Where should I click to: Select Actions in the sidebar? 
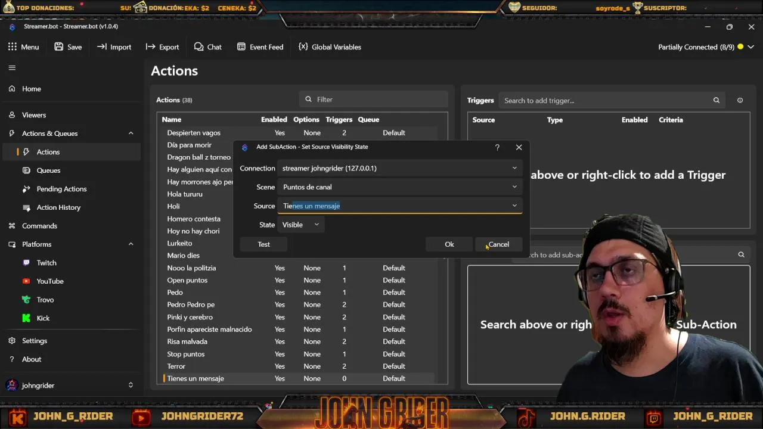(70, 152)
